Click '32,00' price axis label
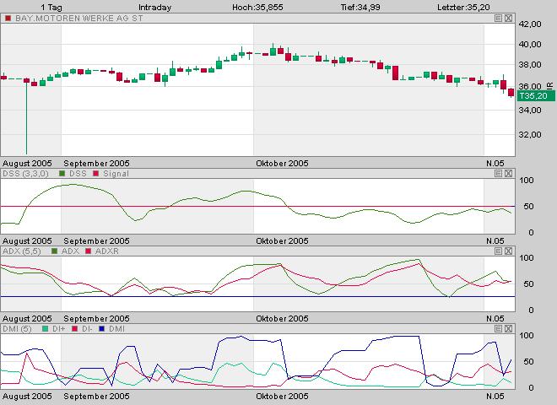Screen dimensions: 557x405 [530, 135]
